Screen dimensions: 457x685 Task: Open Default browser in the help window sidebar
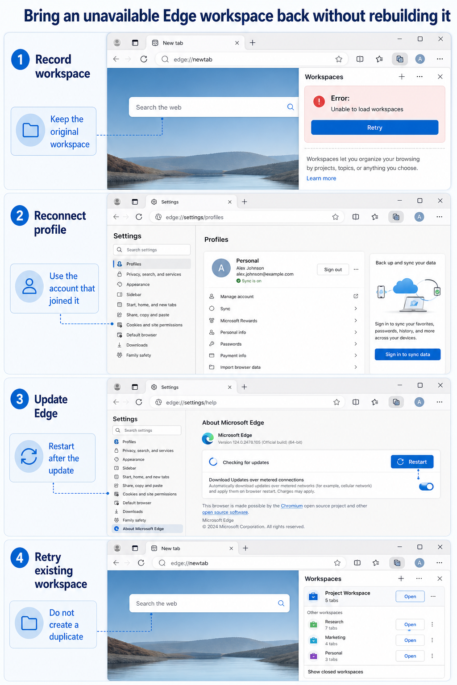point(147,503)
